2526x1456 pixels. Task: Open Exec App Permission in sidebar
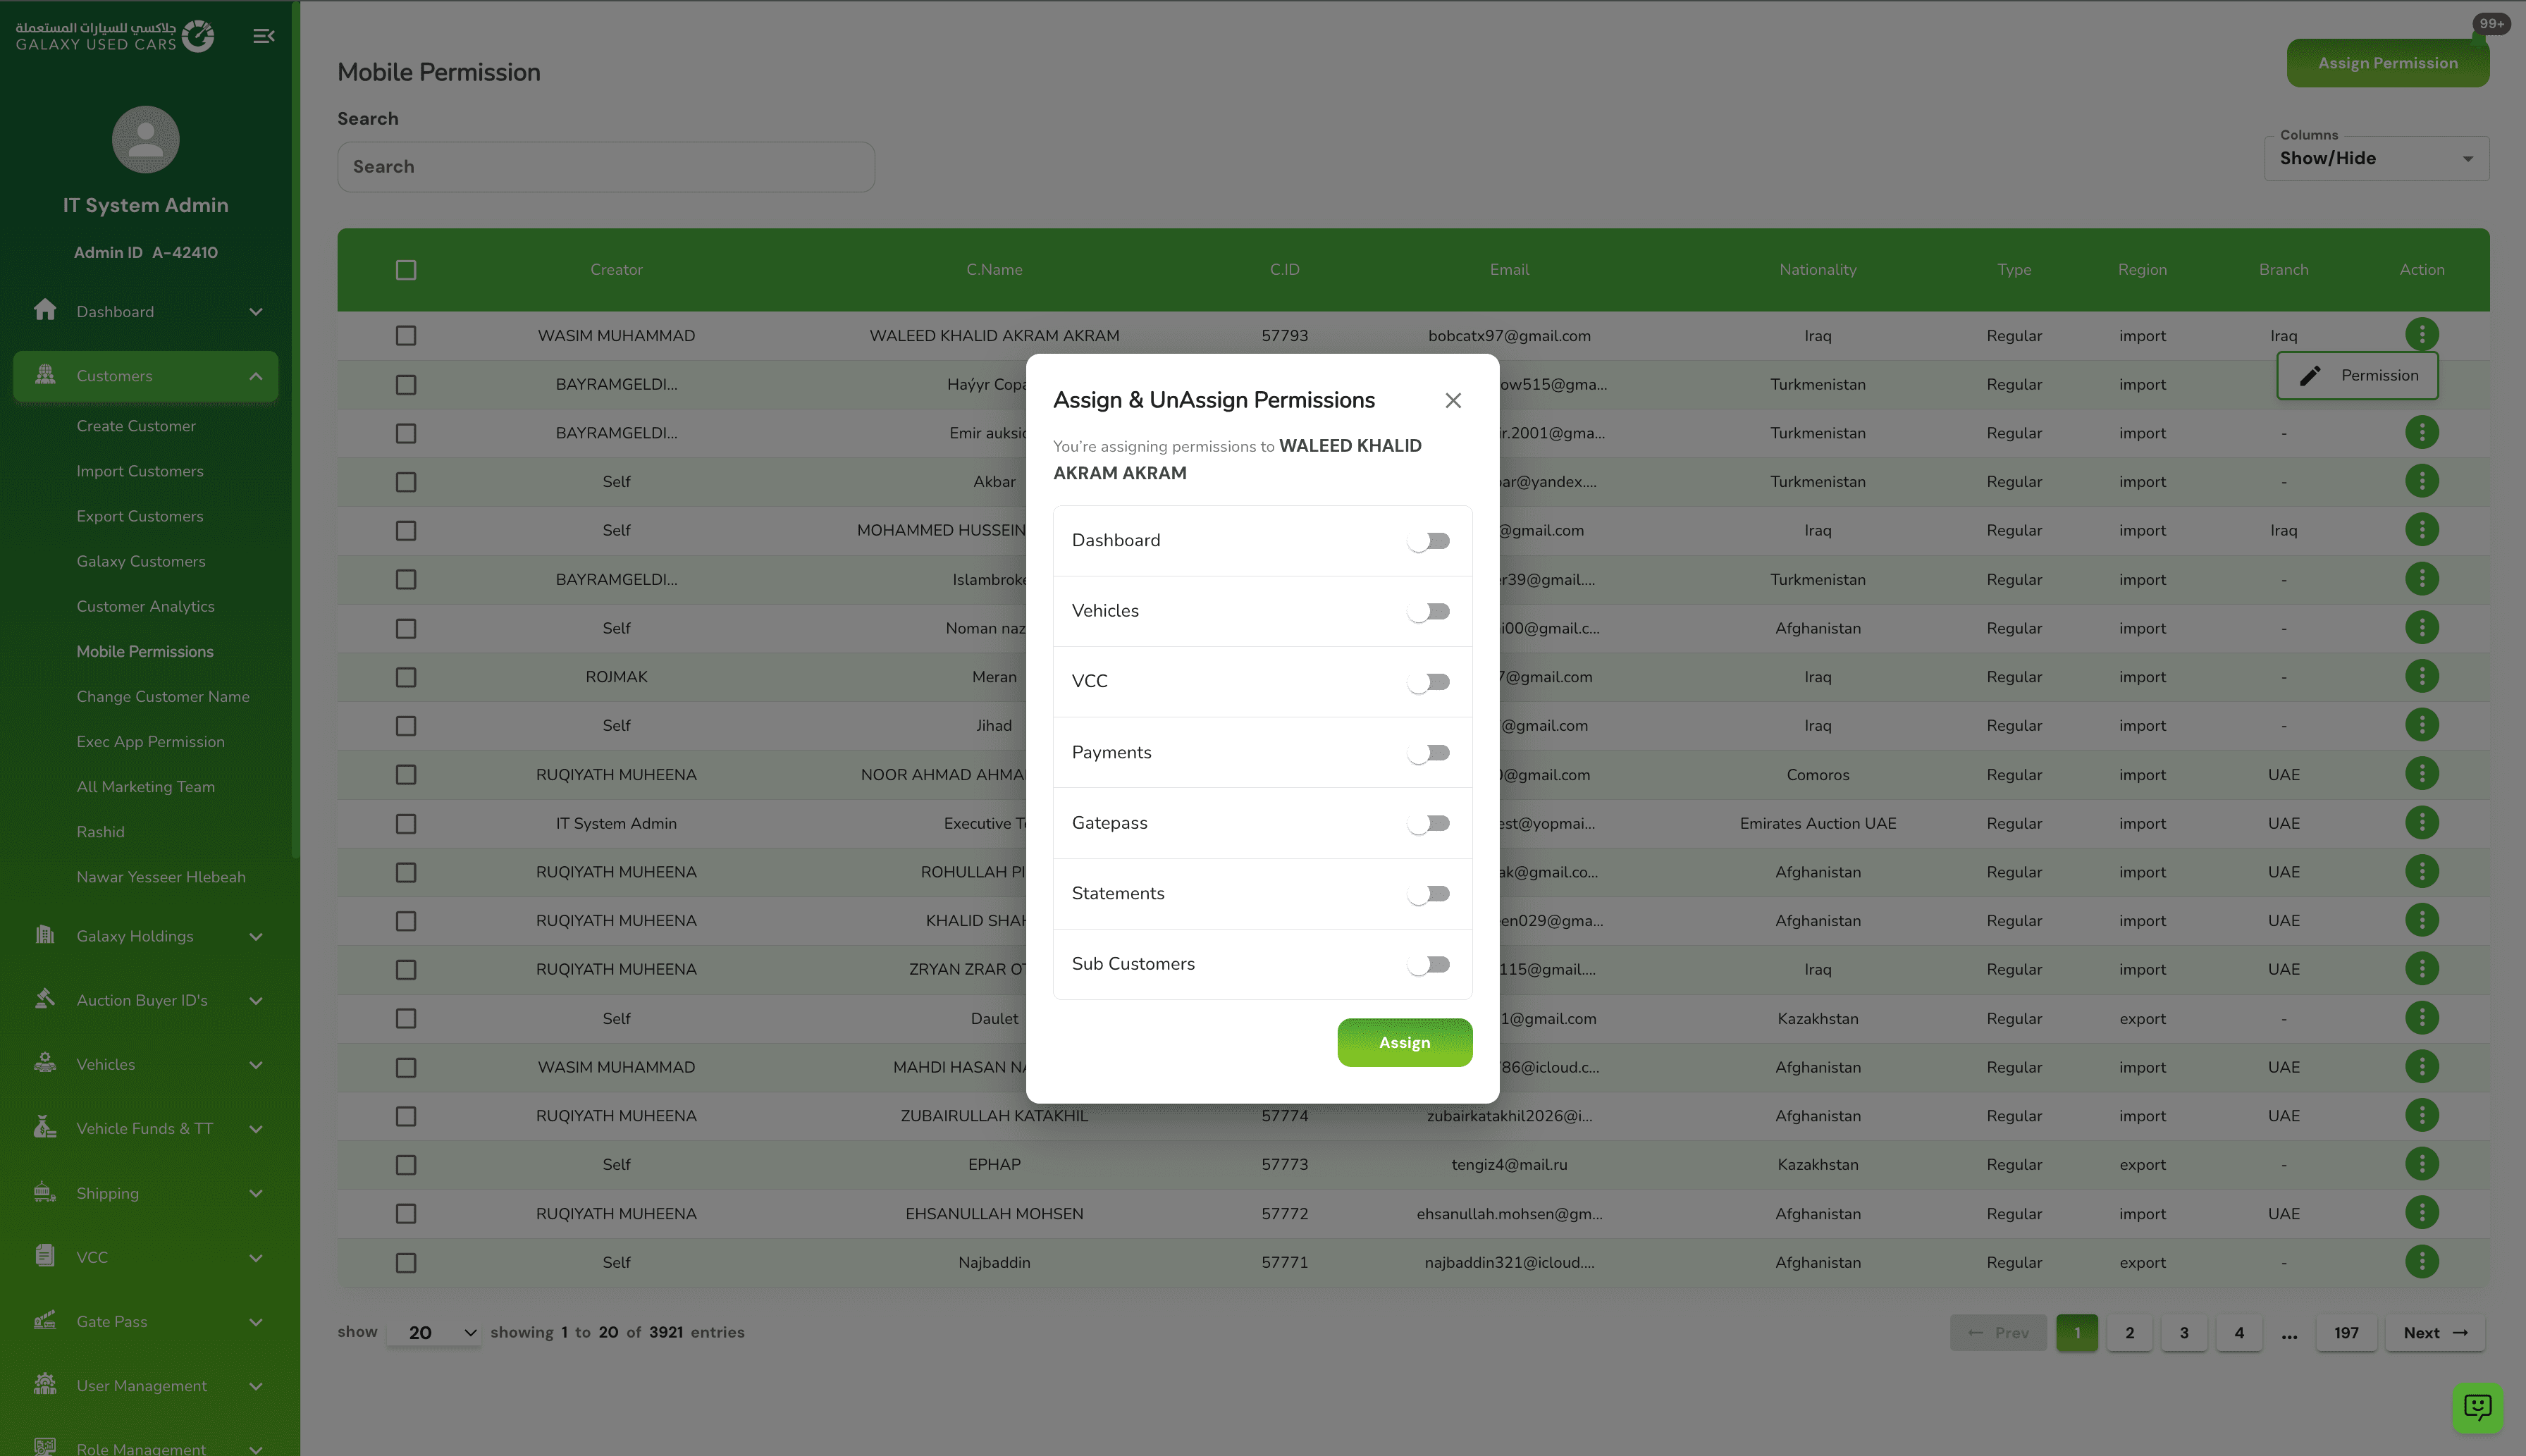click(x=151, y=741)
